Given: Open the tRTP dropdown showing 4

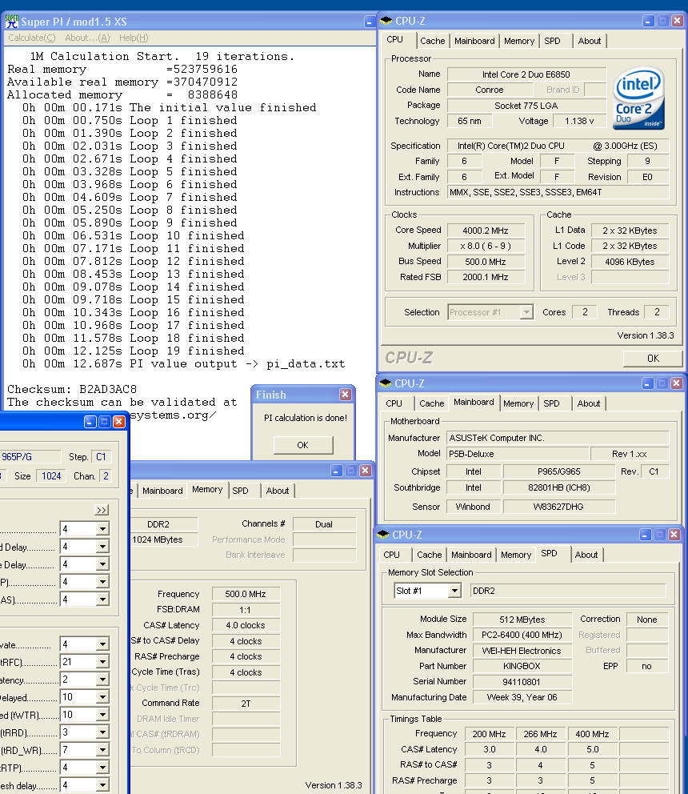Looking at the screenshot, I should (84, 768).
